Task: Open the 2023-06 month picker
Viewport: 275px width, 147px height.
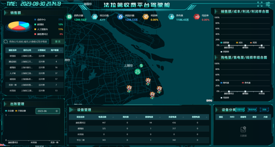Action: (x=46, y=111)
